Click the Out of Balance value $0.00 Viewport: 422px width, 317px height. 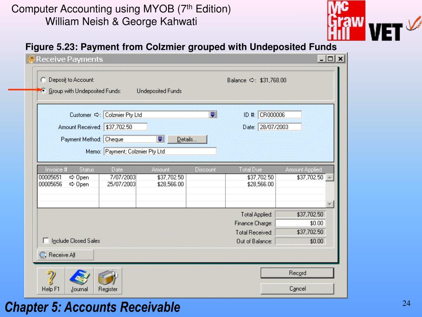[300, 241]
